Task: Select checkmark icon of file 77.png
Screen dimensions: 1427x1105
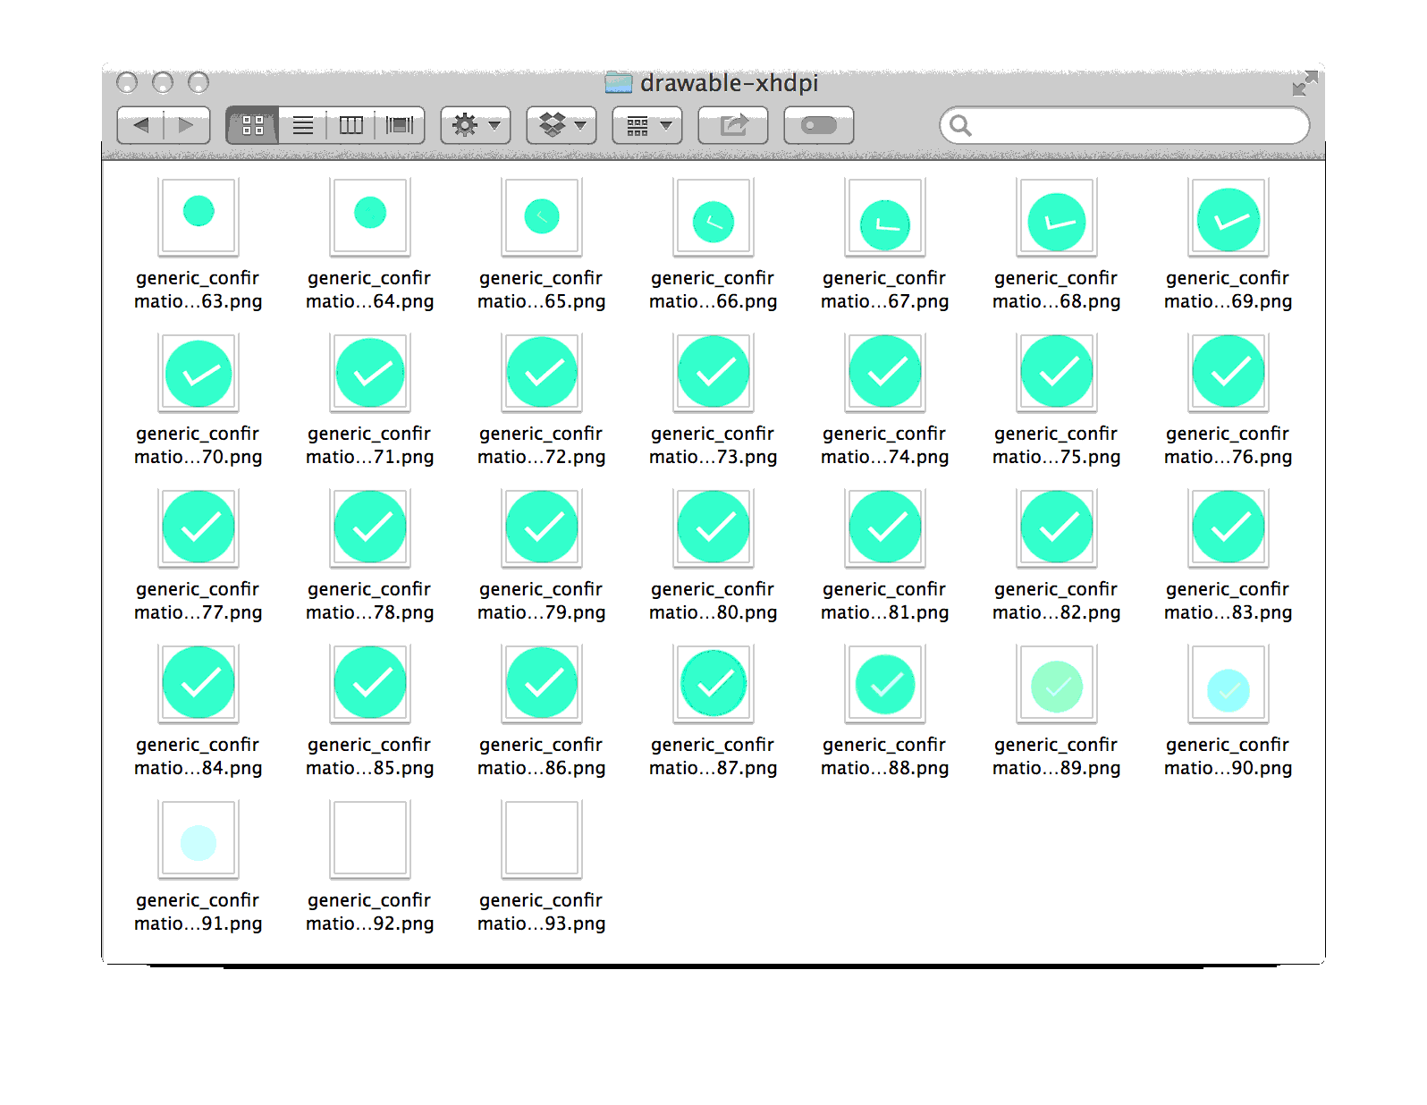Action: (198, 528)
